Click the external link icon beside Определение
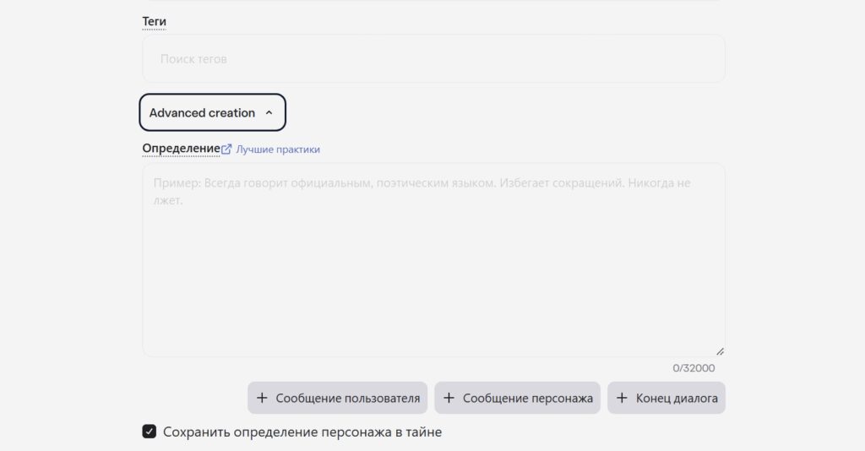865x451 pixels. tap(226, 149)
